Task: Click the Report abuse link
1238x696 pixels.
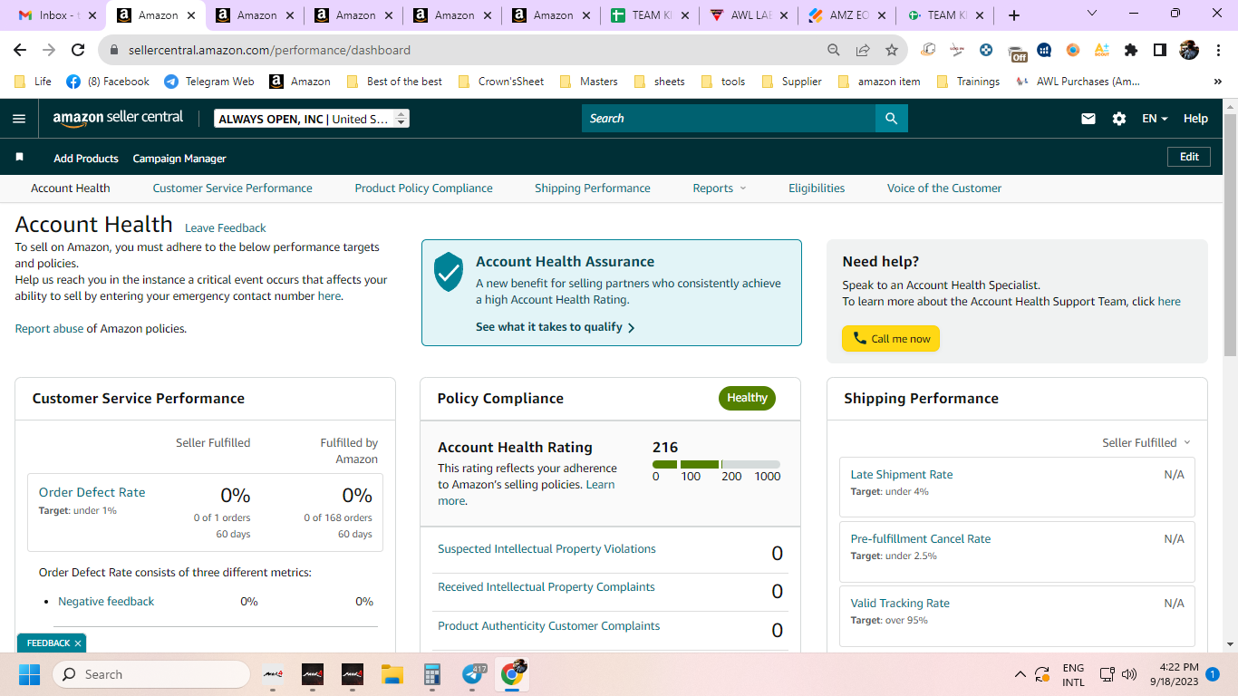Action: tap(49, 329)
